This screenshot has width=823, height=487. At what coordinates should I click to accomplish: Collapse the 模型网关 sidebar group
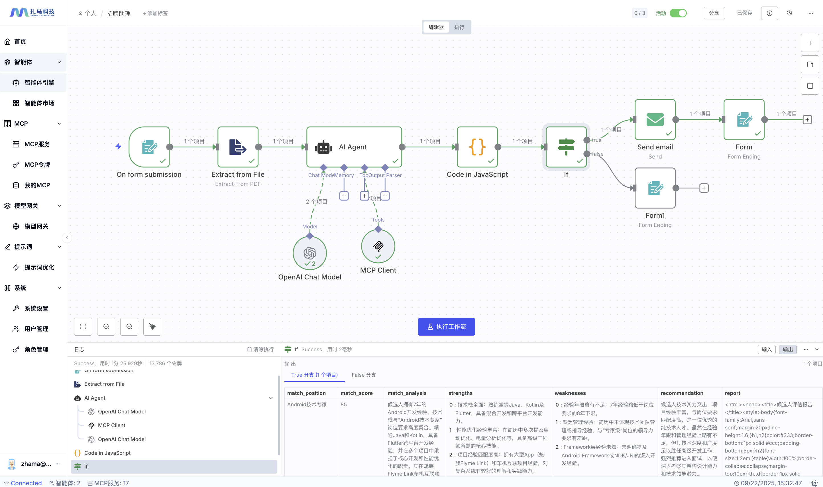click(x=59, y=206)
